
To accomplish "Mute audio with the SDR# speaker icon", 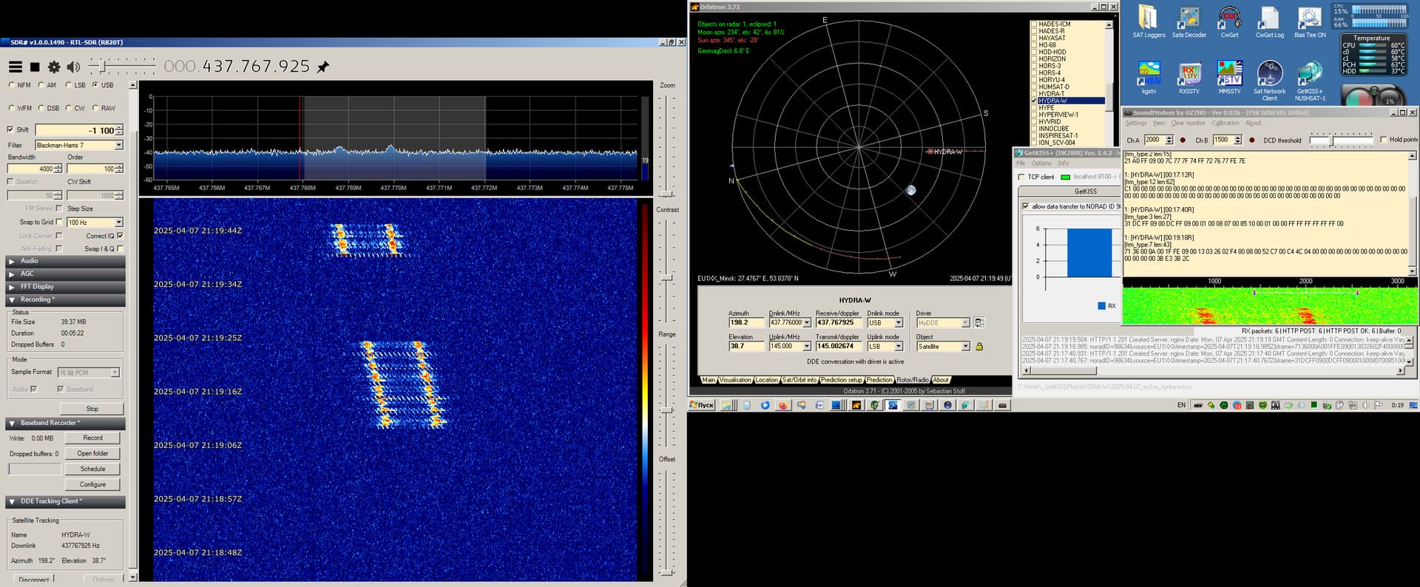I will [x=73, y=67].
